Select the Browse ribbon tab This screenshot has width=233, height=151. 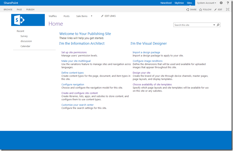click(x=8, y=9)
